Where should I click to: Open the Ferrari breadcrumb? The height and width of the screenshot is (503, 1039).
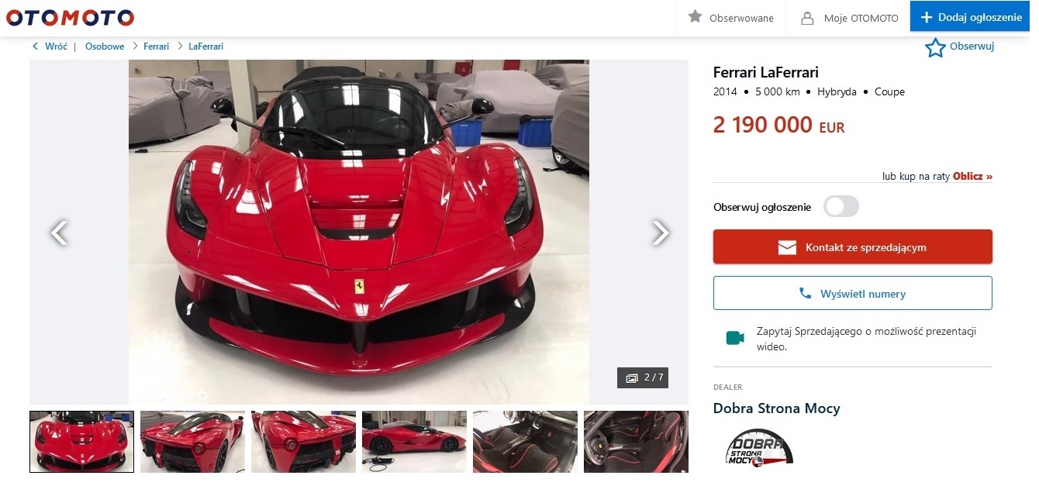point(156,47)
